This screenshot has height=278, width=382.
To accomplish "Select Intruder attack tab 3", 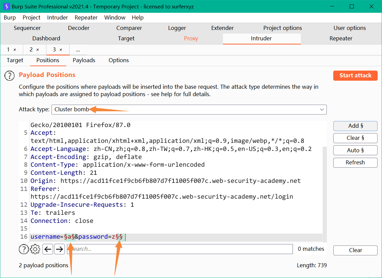I will point(54,50).
